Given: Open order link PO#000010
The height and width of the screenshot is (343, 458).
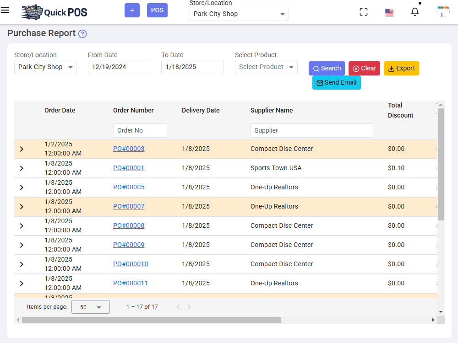Looking at the screenshot, I should click(x=131, y=264).
